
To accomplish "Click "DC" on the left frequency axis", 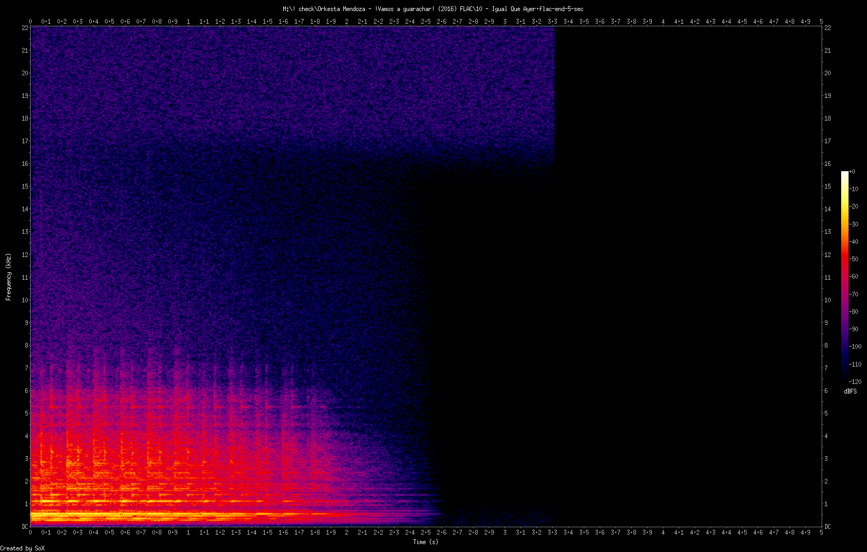I will point(25,527).
